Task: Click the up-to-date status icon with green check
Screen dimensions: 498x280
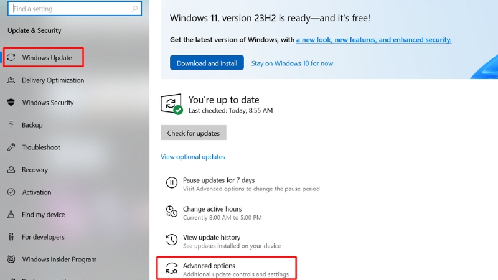Action: 172,104
